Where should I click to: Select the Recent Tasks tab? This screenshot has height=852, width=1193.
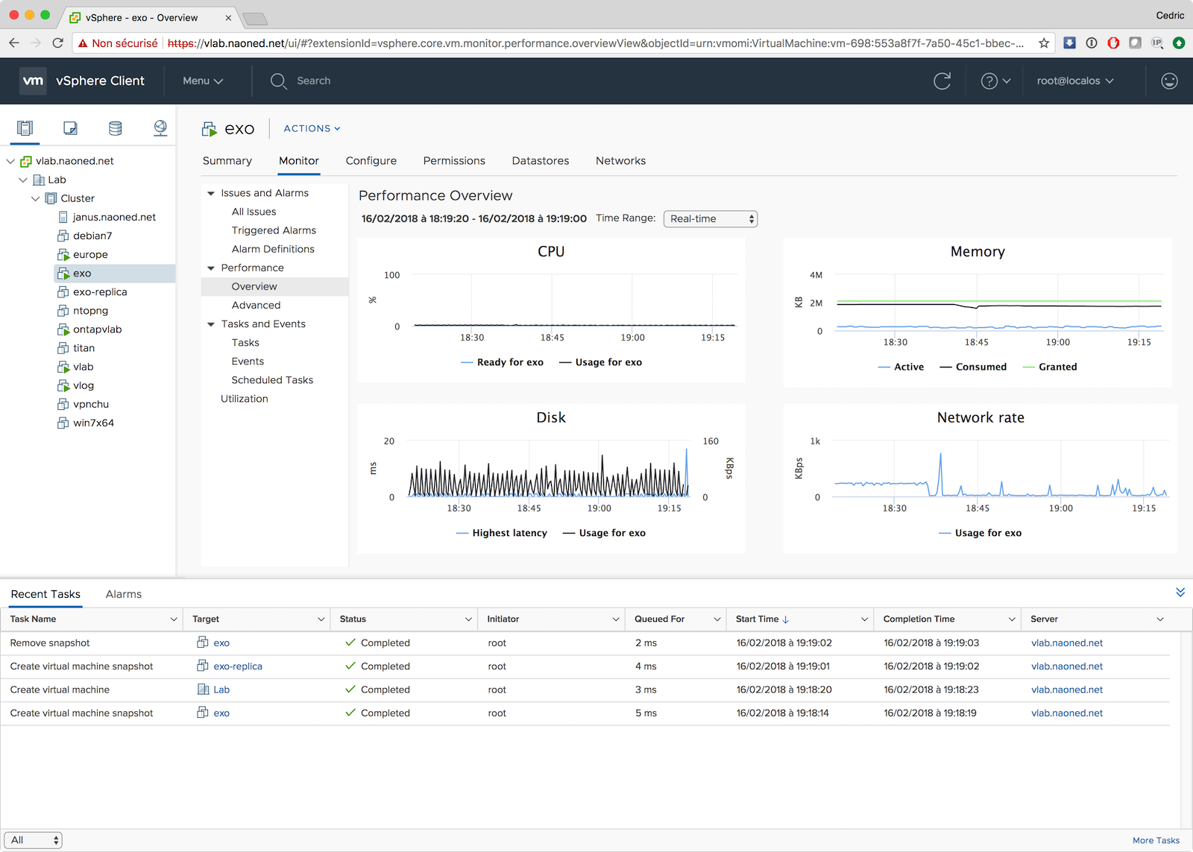point(45,594)
